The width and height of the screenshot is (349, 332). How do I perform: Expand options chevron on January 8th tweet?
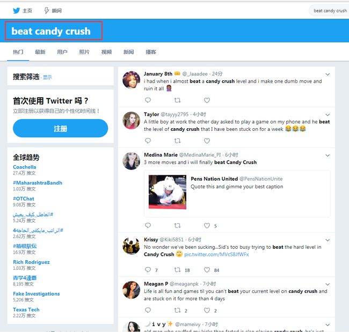coord(328,74)
